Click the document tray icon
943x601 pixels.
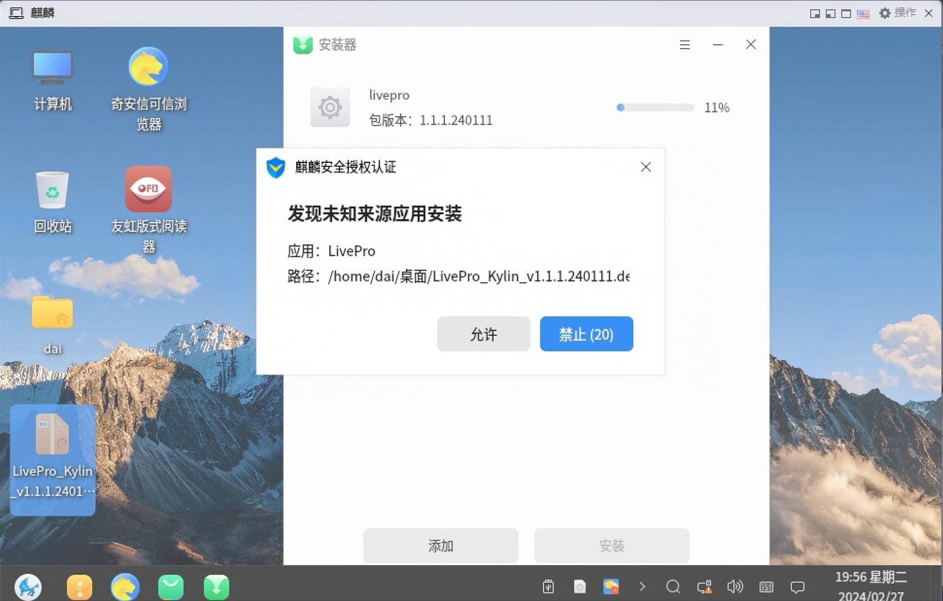click(x=579, y=586)
